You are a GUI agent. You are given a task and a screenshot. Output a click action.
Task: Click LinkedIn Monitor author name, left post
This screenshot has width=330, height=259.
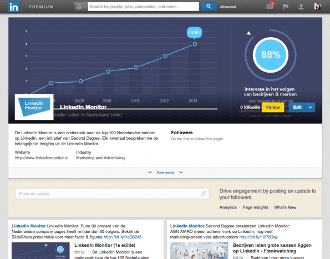pos(29,226)
